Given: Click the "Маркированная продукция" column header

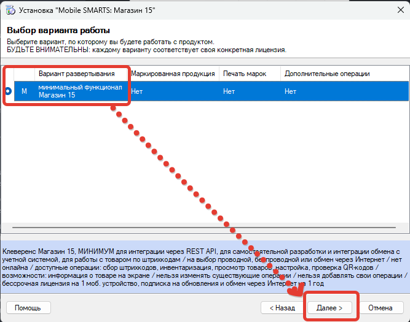Looking at the screenshot, I should point(173,74).
